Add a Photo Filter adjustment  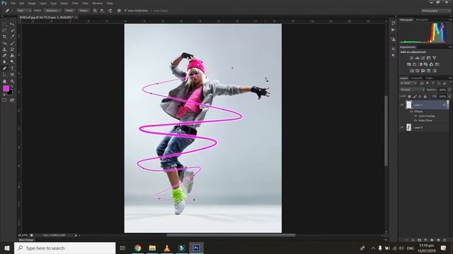pyautogui.click(x=425, y=64)
